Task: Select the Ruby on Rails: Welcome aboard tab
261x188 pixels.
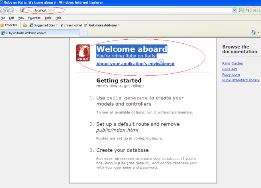Action: (x=40, y=33)
